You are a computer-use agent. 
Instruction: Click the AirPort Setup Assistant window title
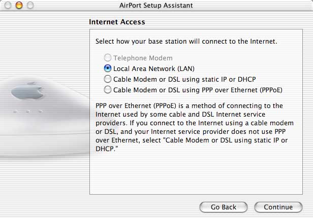point(156,6)
